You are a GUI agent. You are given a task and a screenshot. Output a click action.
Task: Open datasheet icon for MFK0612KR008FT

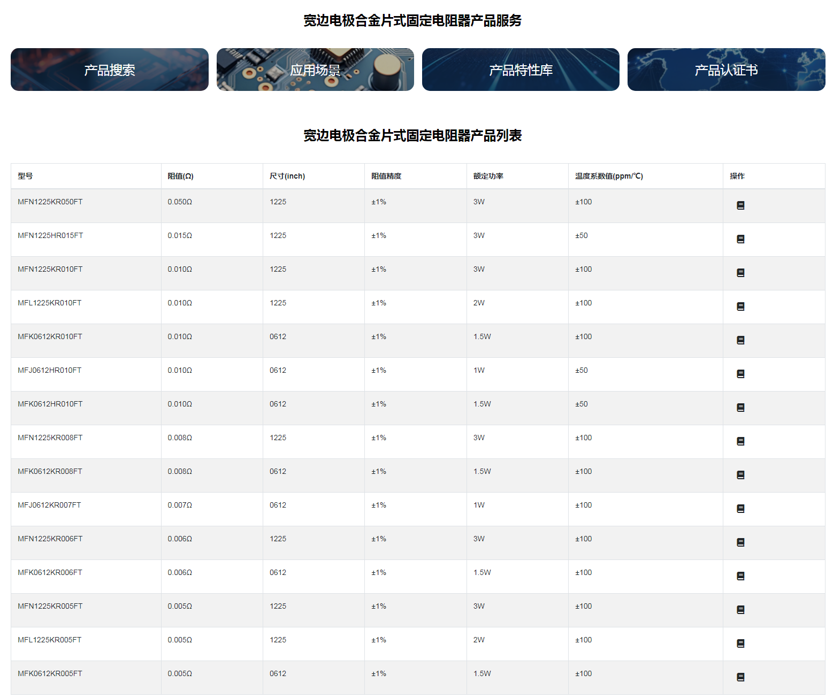click(x=740, y=475)
